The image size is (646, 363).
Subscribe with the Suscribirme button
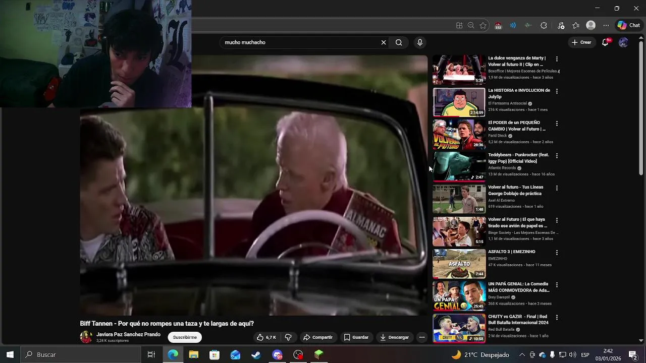point(185,337)
